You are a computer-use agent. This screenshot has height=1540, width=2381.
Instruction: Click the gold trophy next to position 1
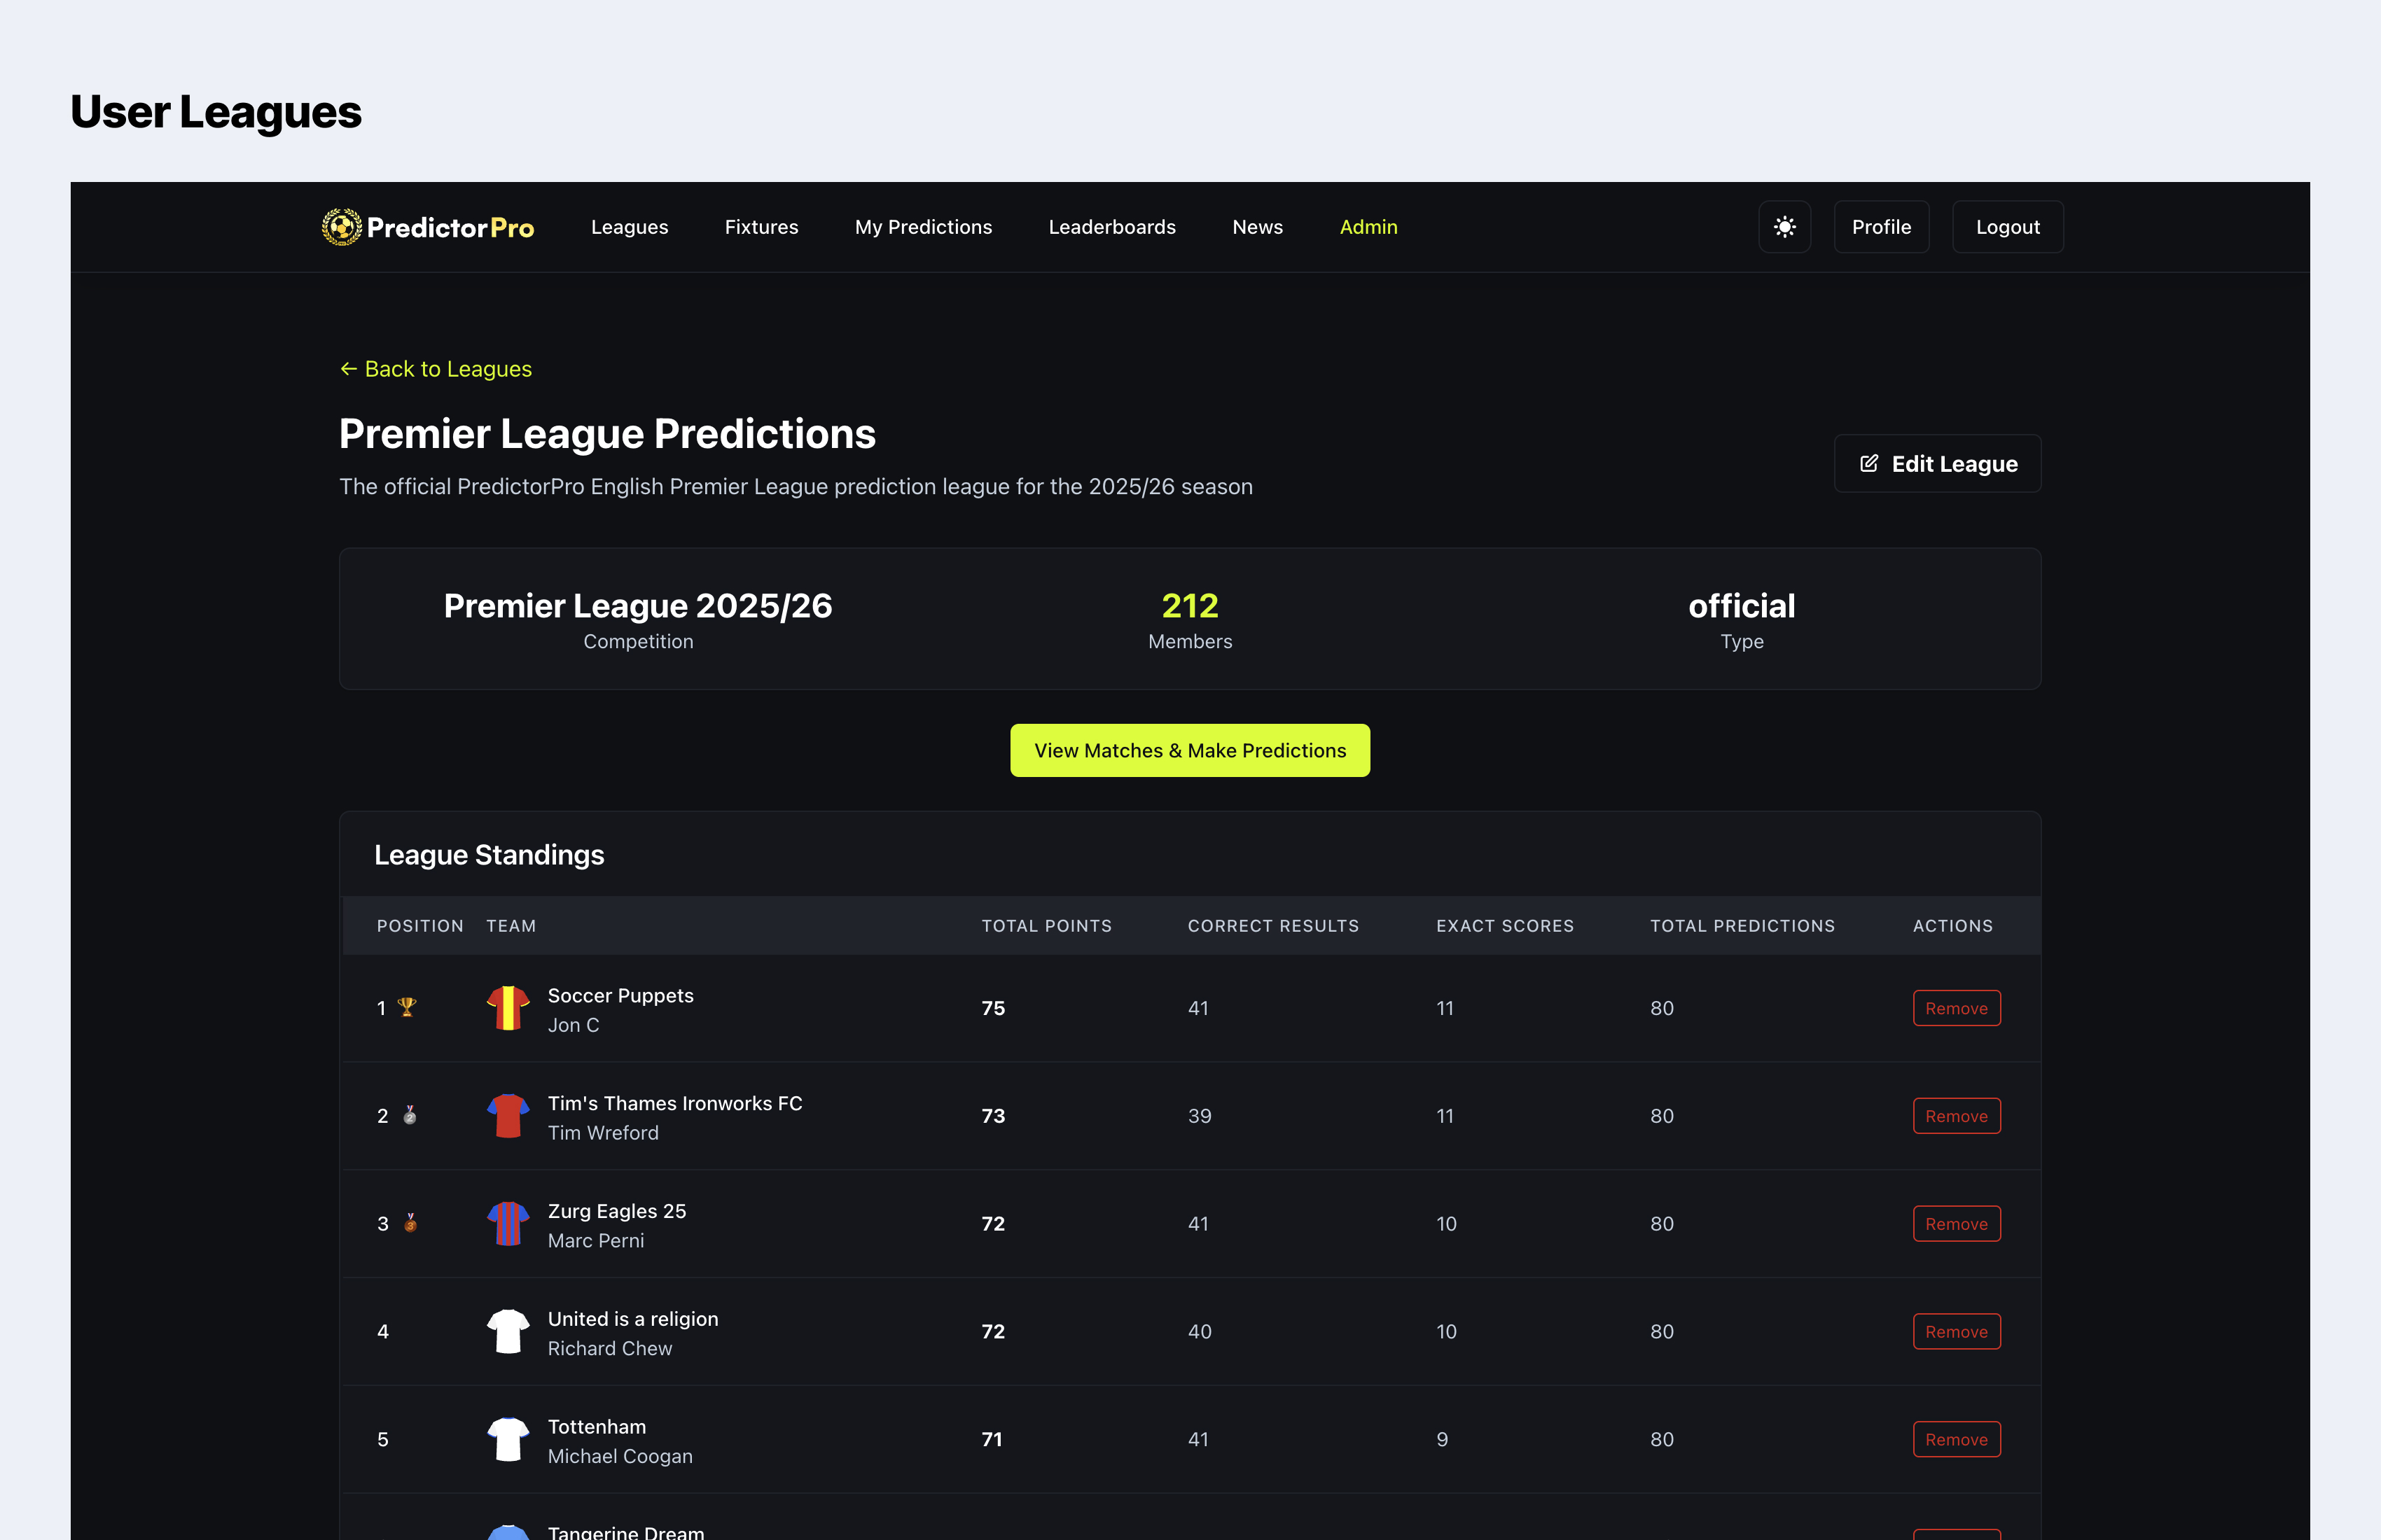[406, 1007]
